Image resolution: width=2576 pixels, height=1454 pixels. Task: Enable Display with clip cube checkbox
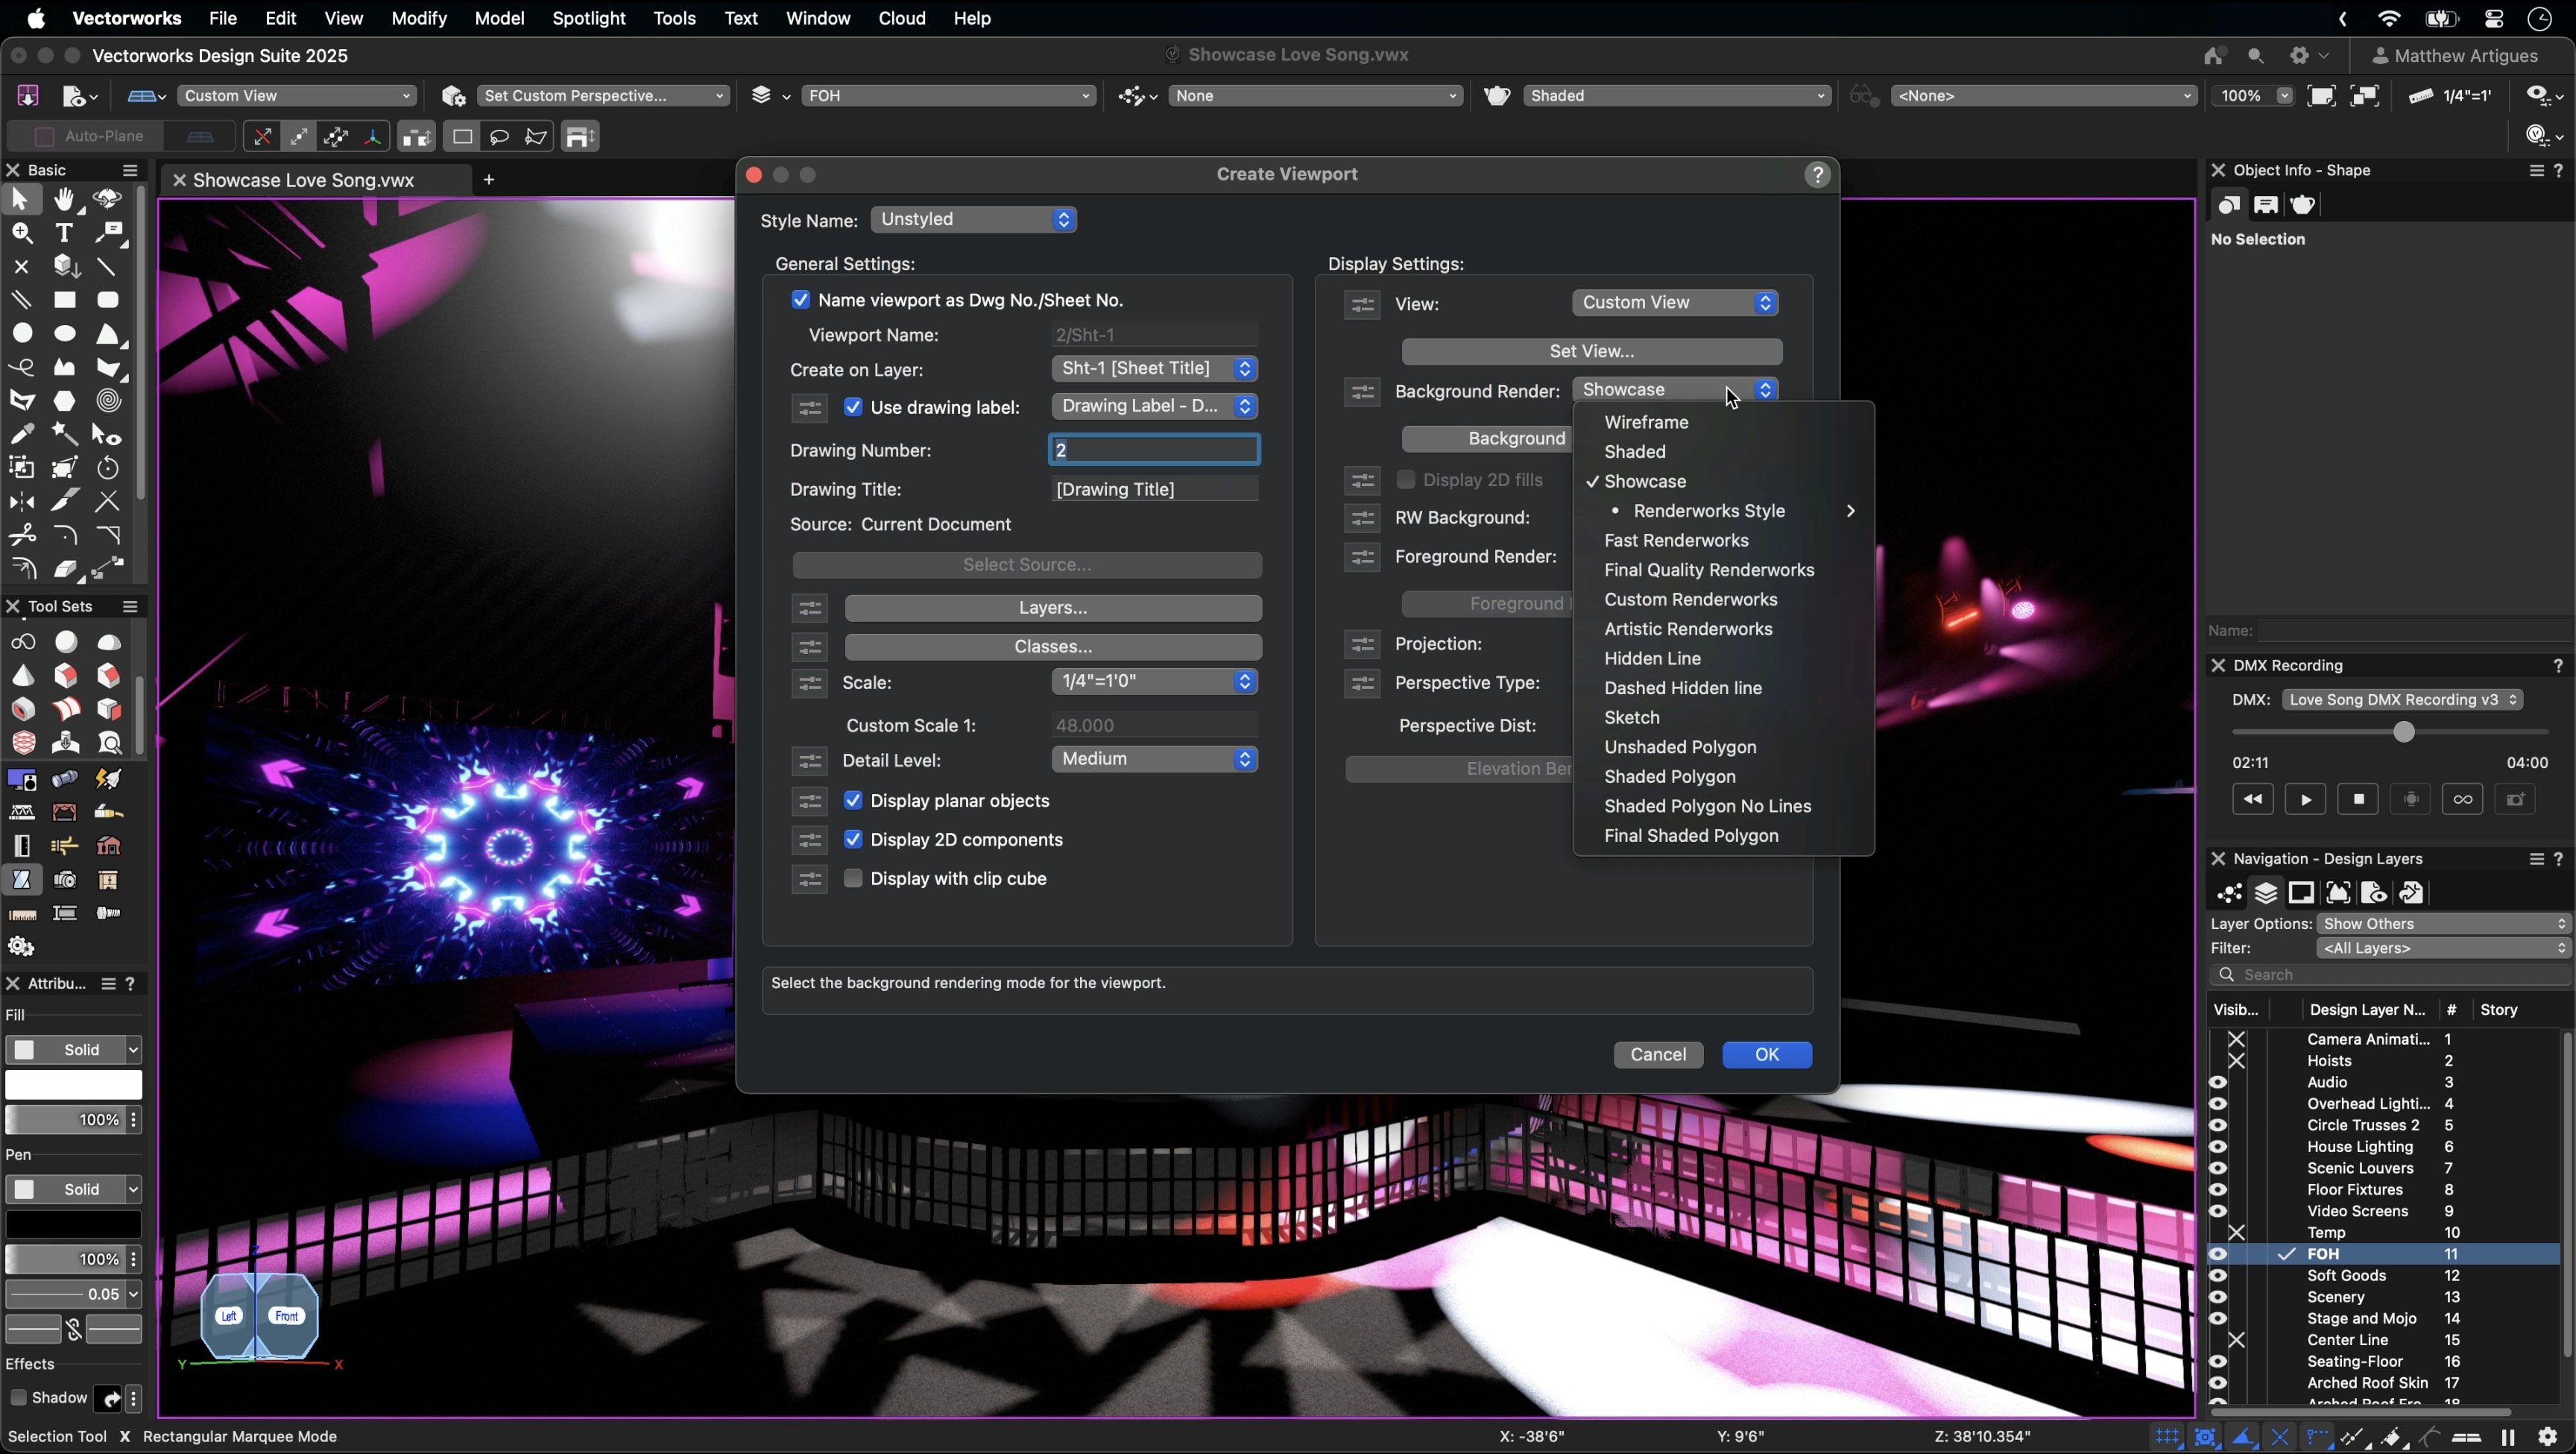853,878
